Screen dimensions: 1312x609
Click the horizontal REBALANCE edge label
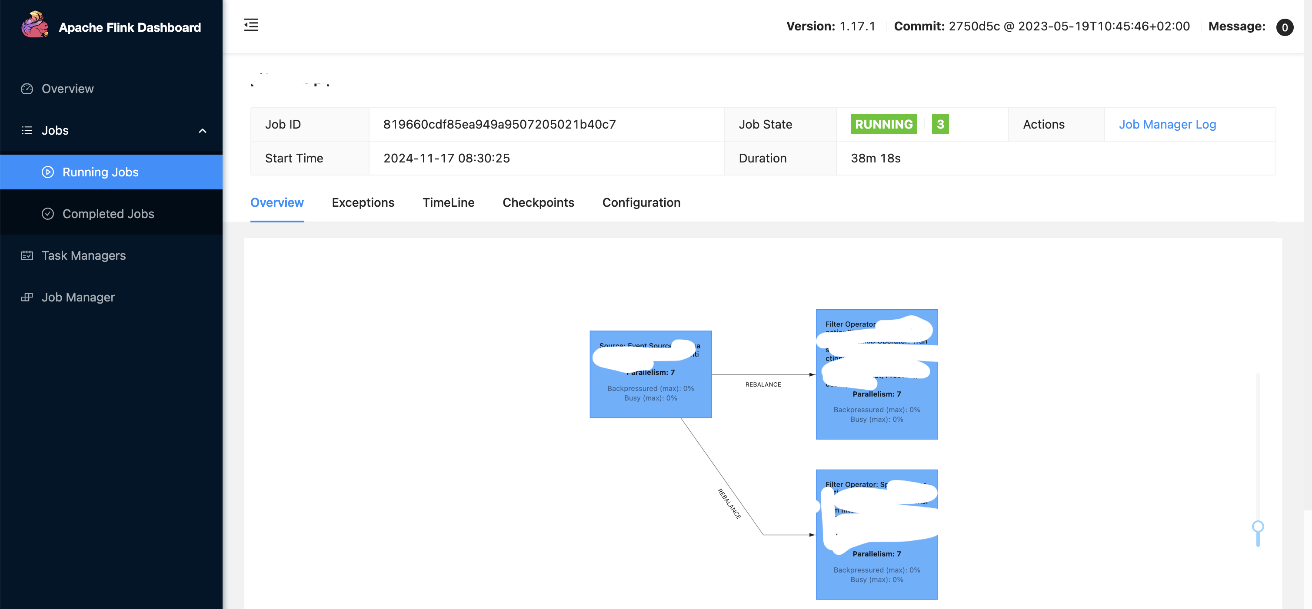pos(763,384)
